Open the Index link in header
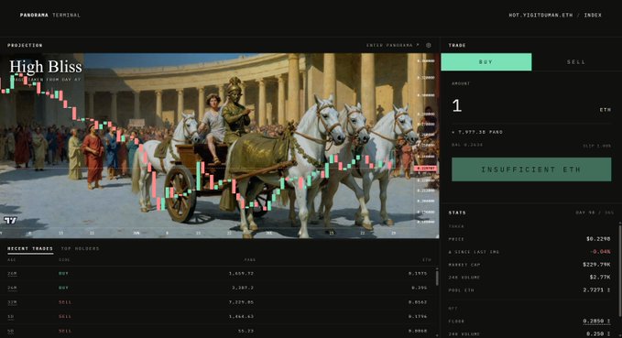622x338 pixels. tap(593, 15)
